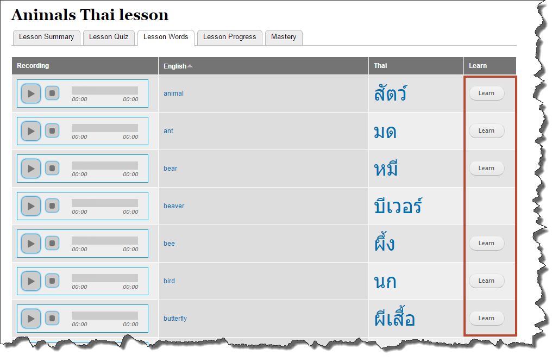Click the Learn button for animal
The image size is (558, 361).
click(x=486, y=94)
